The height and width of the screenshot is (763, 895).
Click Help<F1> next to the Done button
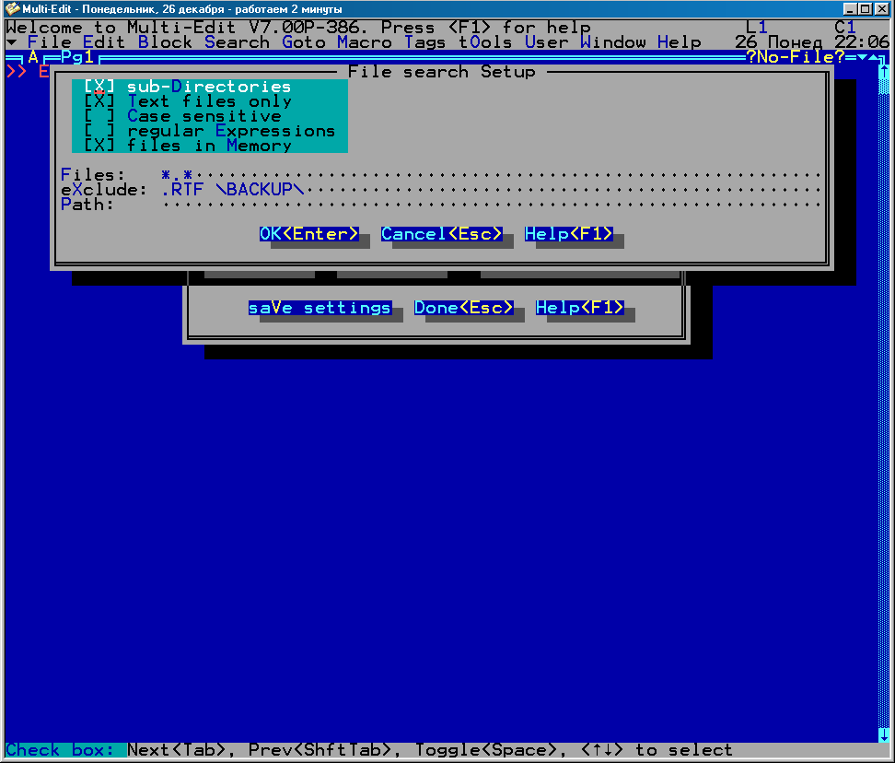point(579,308)
